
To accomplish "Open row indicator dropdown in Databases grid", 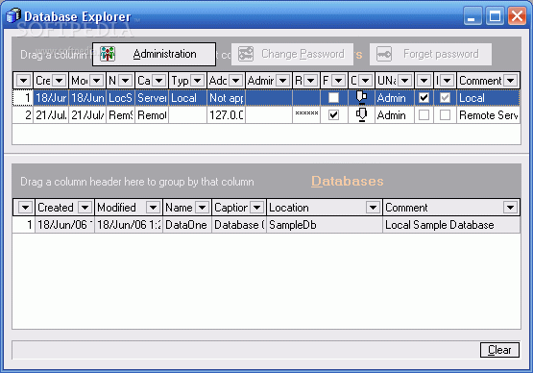I will [x=25, y=208].
